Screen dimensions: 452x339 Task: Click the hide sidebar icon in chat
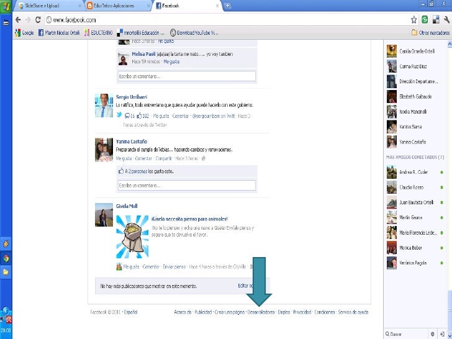(x=443, y=334)
